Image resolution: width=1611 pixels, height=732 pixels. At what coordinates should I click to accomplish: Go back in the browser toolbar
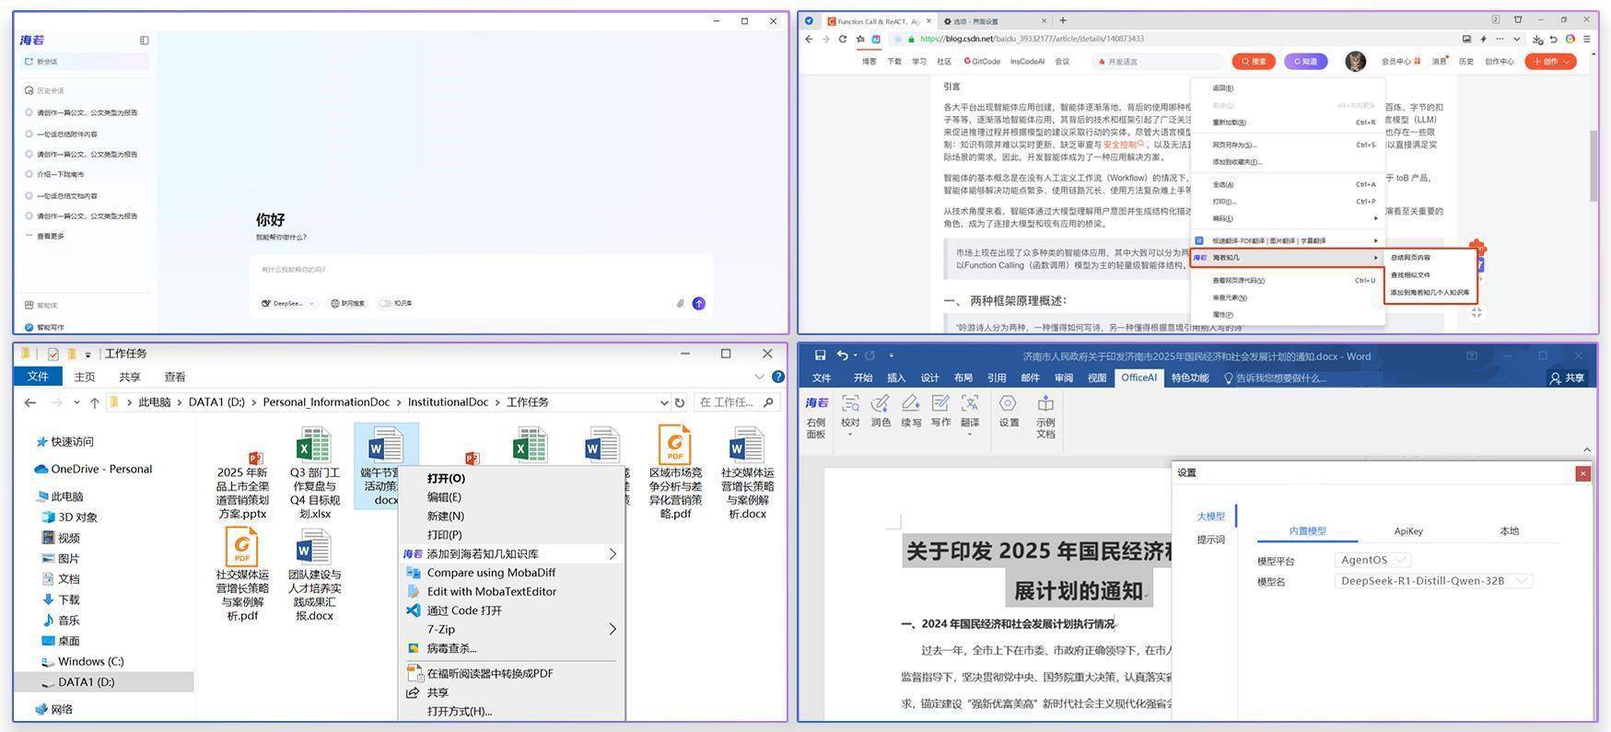(x=809, y=39)
